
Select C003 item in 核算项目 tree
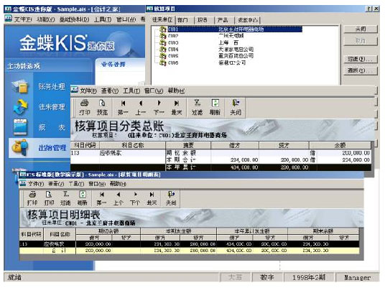click(x=199, y=42)
